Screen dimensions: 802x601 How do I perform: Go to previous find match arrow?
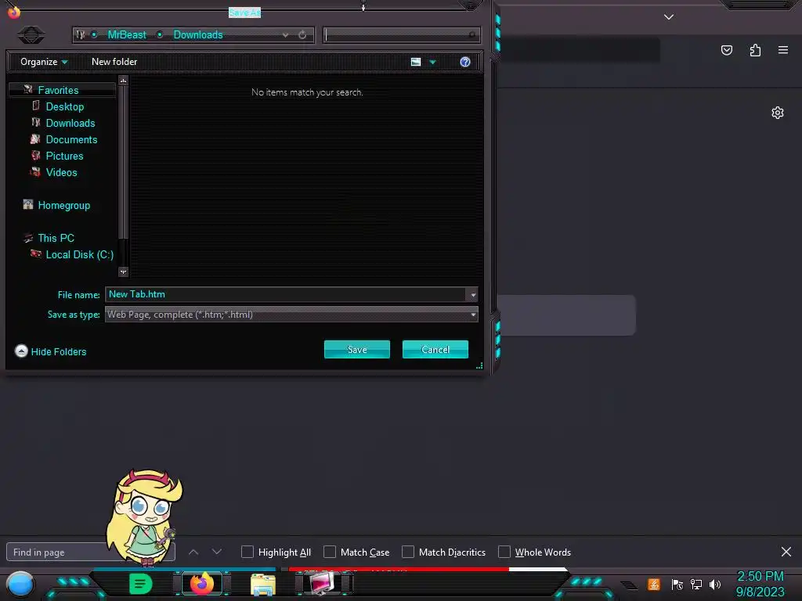(x=193, y=552)
